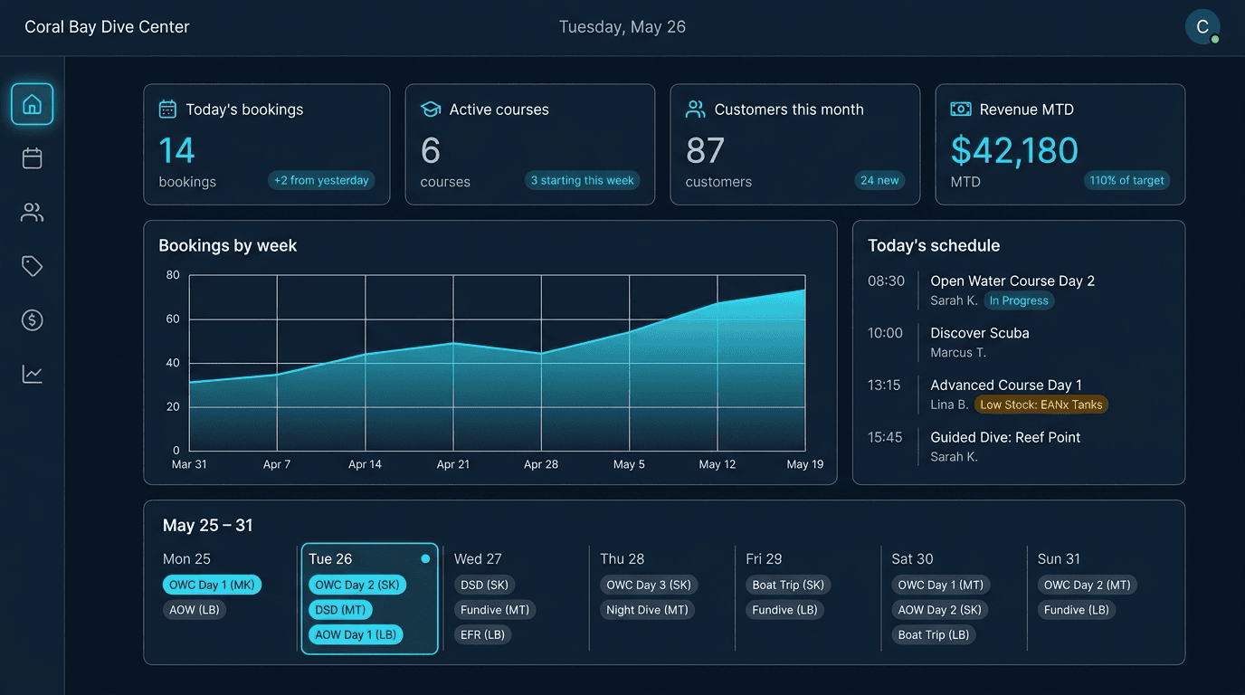Open the Boat Trip (SK) chip on Friday
This screenshot has height=695, width=1245.
[788, 585]
